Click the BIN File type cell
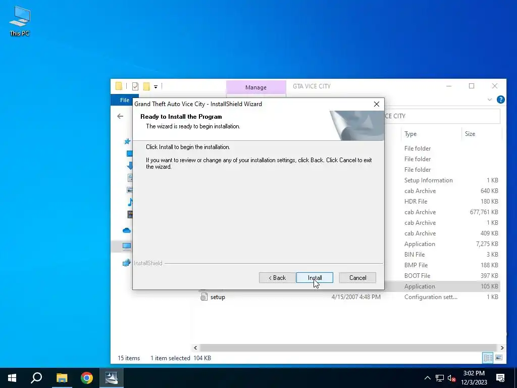Image resolution: width=517 pixels, height=388 pixels. [x=415, y=255]
